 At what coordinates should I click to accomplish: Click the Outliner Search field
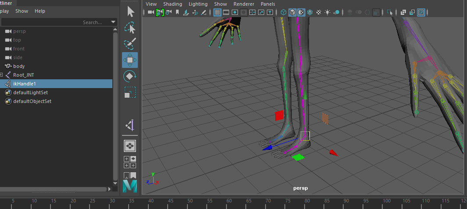click(x=55, y=22)
